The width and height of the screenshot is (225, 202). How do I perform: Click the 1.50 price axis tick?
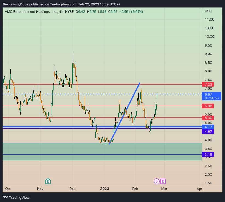point(208,183)
